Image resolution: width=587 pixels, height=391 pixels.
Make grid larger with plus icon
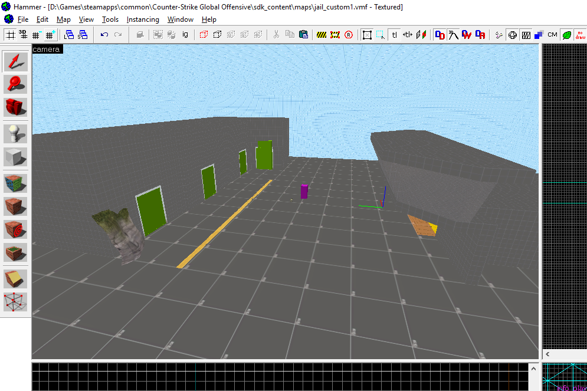[x=50, y=35]
